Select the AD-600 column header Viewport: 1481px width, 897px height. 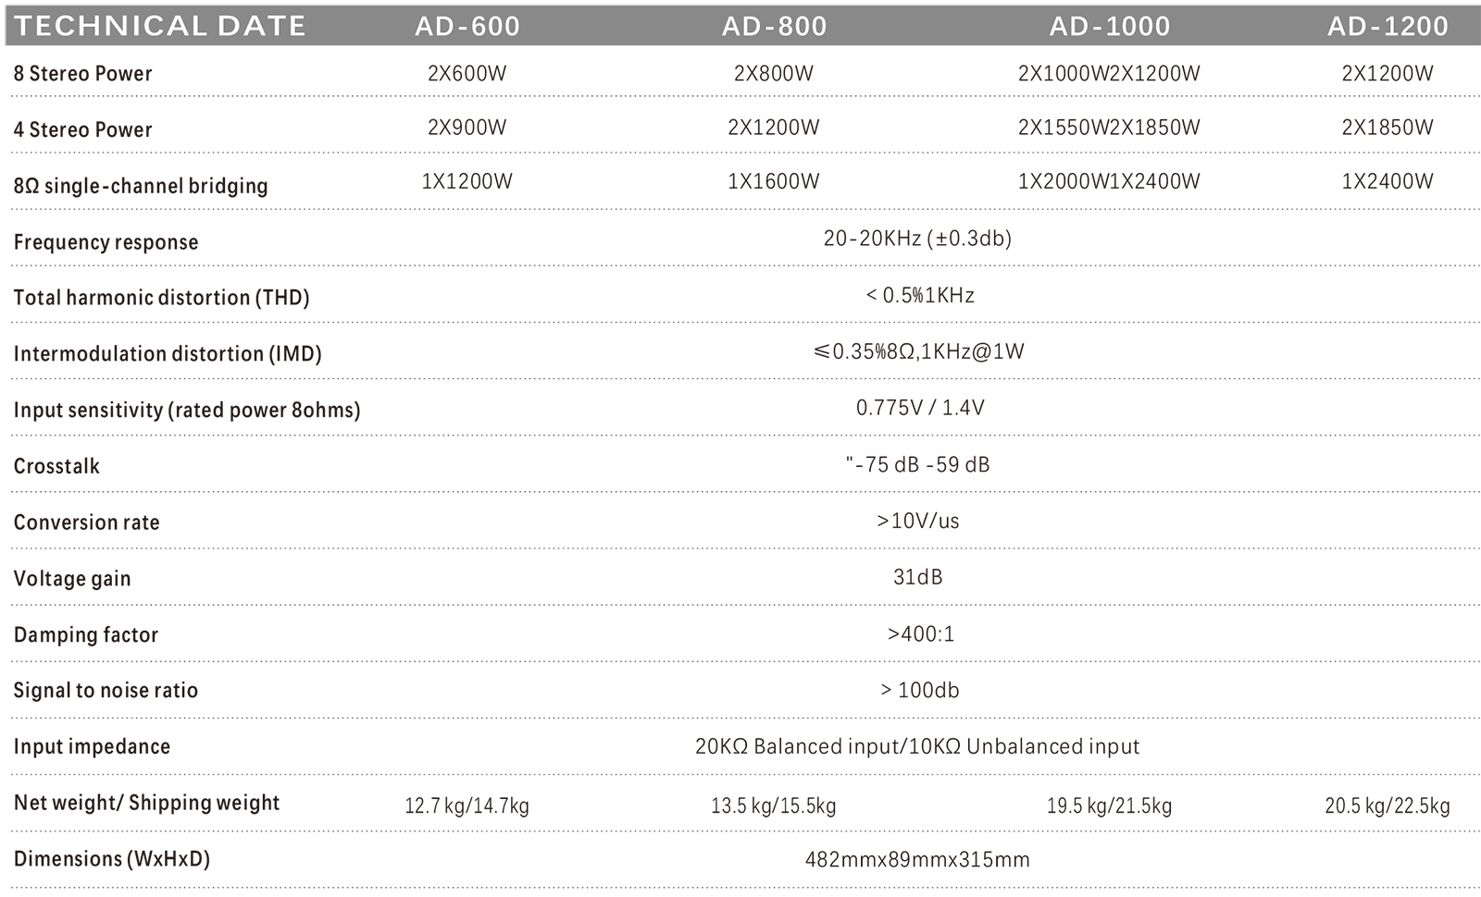[x=467, y=26]
